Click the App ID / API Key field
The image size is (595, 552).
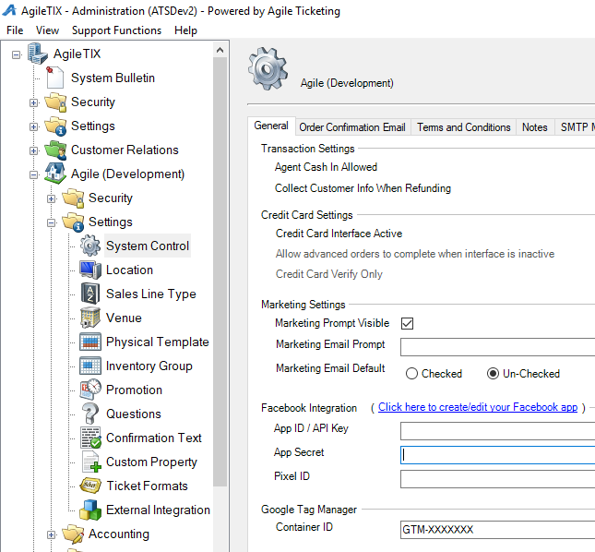(x=497, y=431)
